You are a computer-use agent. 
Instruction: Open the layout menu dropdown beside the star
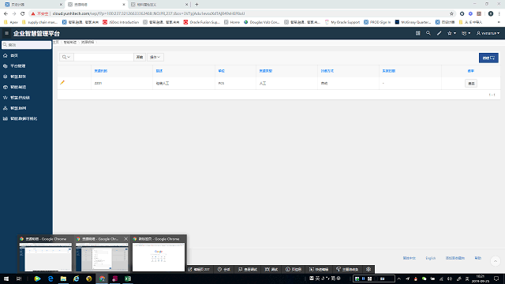(466, 33)
